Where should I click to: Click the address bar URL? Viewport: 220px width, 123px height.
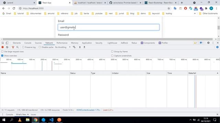(x=33, y=8)
